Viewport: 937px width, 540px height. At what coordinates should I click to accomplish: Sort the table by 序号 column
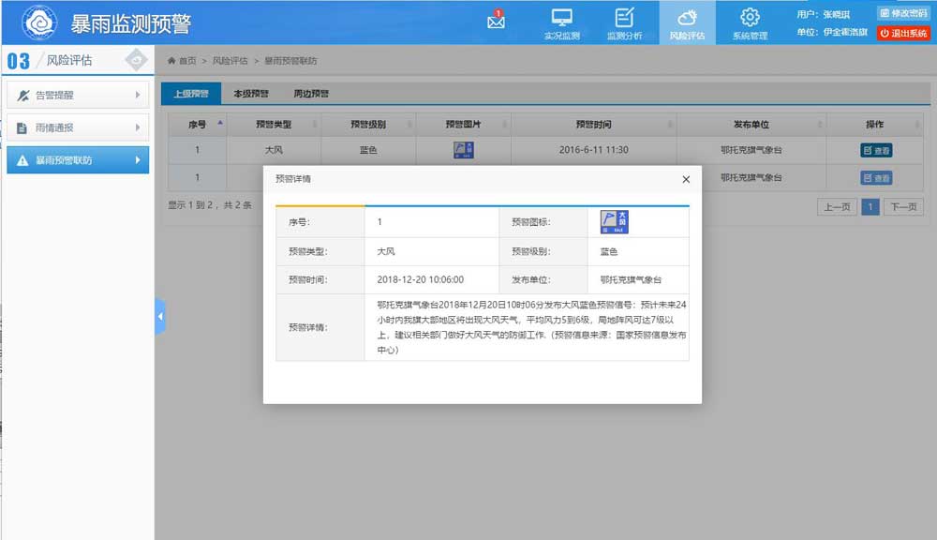(220, 124)
